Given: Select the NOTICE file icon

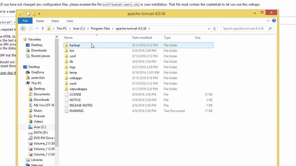Looking at the screenshot, I should pos(67,100).
